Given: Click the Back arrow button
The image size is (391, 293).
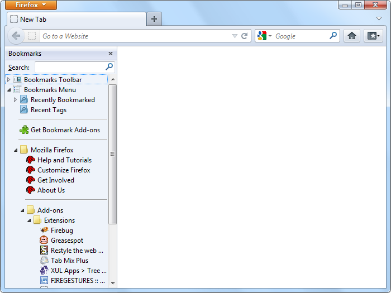Looking at the screenshot, I should pos(16,36).
